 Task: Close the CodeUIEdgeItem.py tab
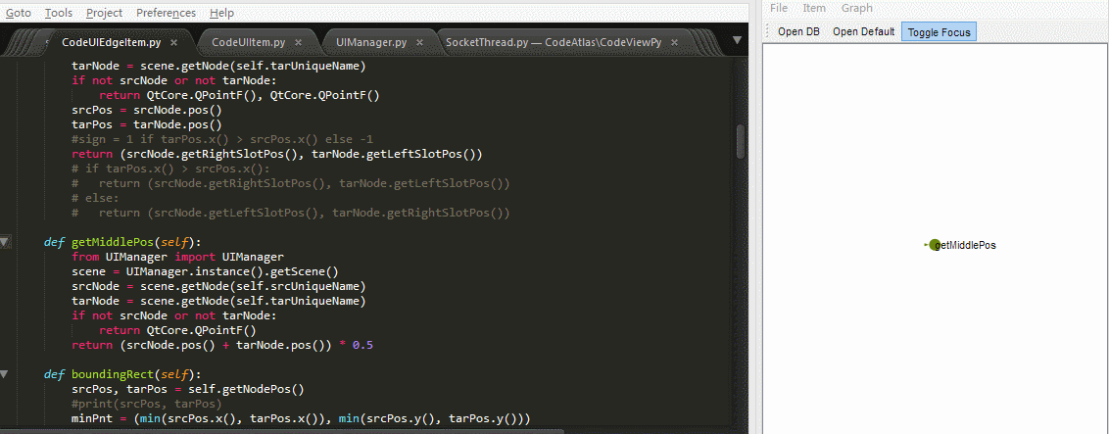(174, 42)
